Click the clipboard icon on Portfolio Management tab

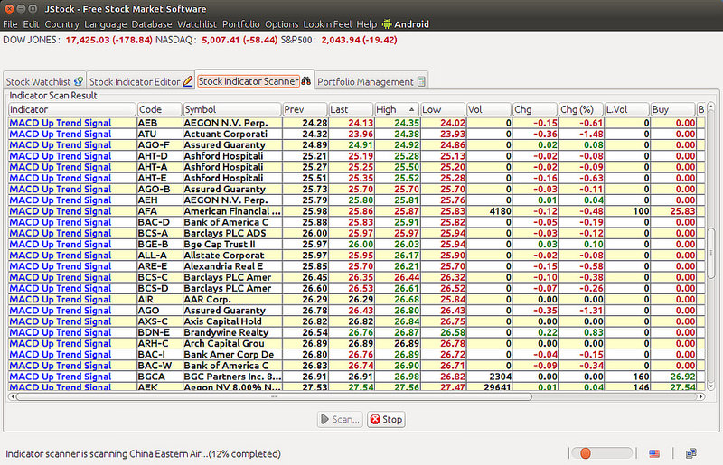click(421, 82)
